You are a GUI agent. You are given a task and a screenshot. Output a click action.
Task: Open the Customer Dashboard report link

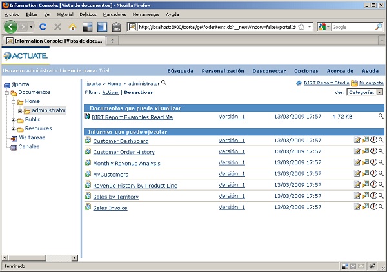tap(121, 141)
